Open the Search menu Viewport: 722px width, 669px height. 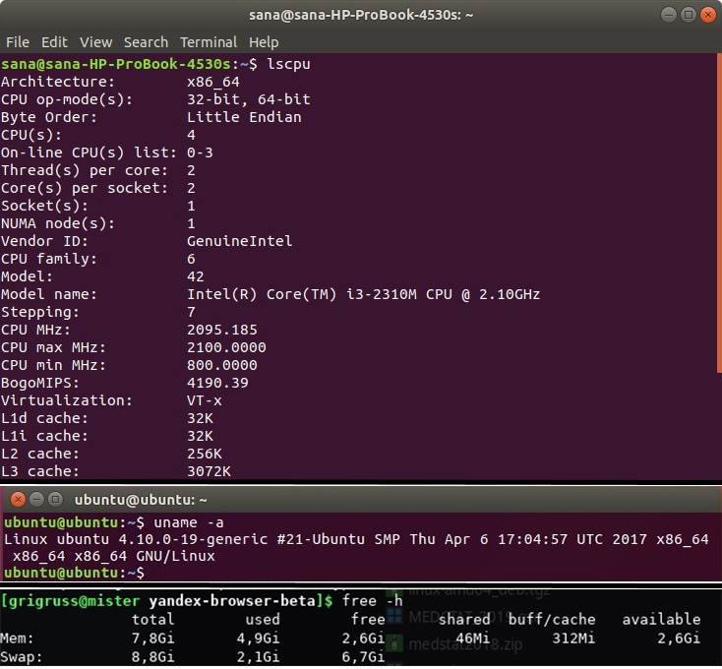(146, 42)
